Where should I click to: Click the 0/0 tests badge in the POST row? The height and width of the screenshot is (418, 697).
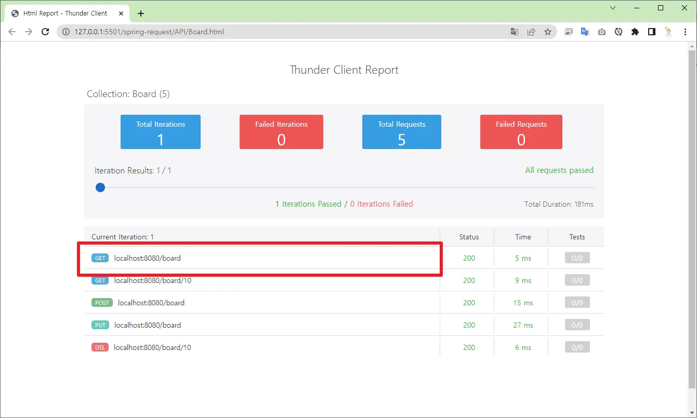pyautogui.click(x=577, y=303)
